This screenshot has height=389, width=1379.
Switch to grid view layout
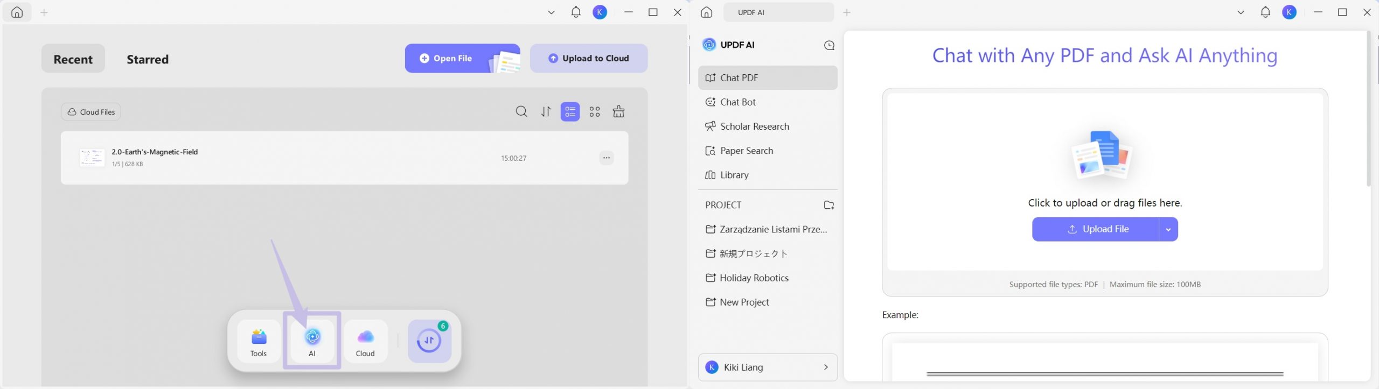click(x=595, y=111)
